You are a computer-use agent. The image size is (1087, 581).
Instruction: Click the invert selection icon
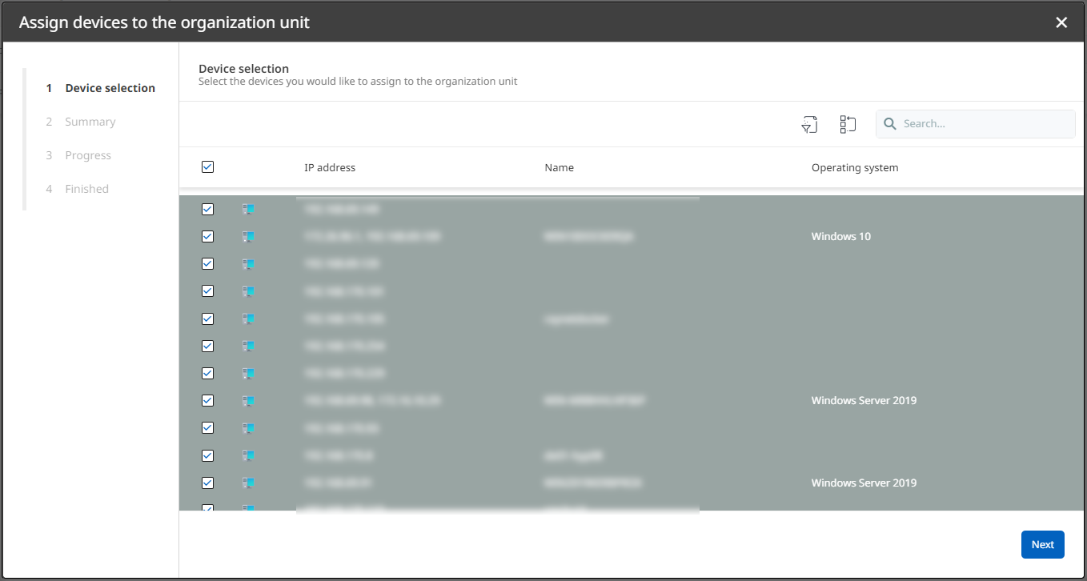[848, 124]
